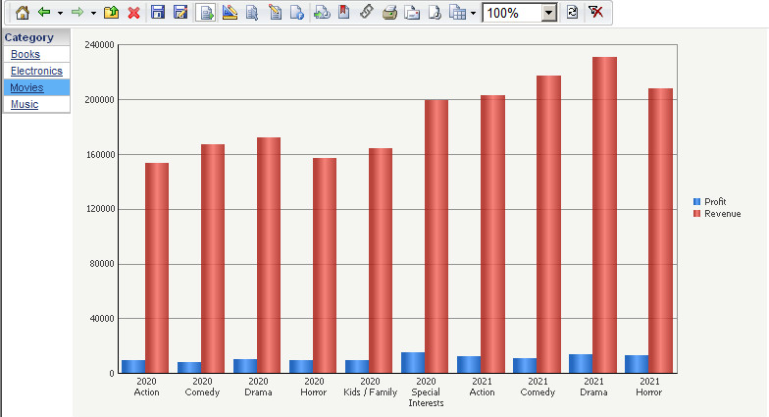
Task: Click the 2020 Special Interests axis label
Action: [426, 392]
